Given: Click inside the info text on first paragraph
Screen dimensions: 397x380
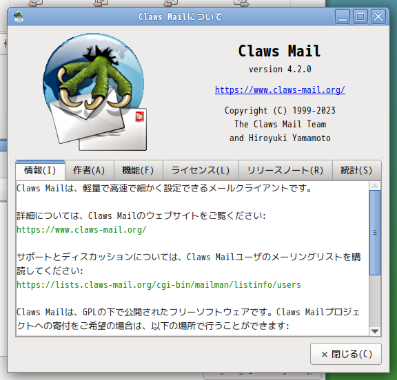Looking at the screenshot, I should [x=164, y=189].
